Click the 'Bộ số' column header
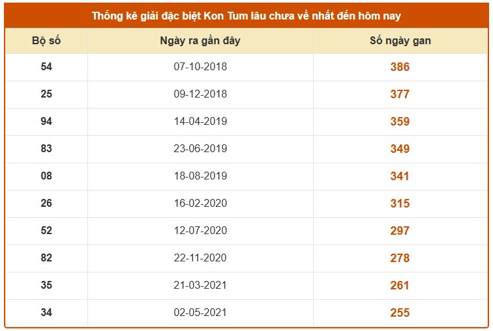This screenshot has height=331, width=493. tap(46, 41)
